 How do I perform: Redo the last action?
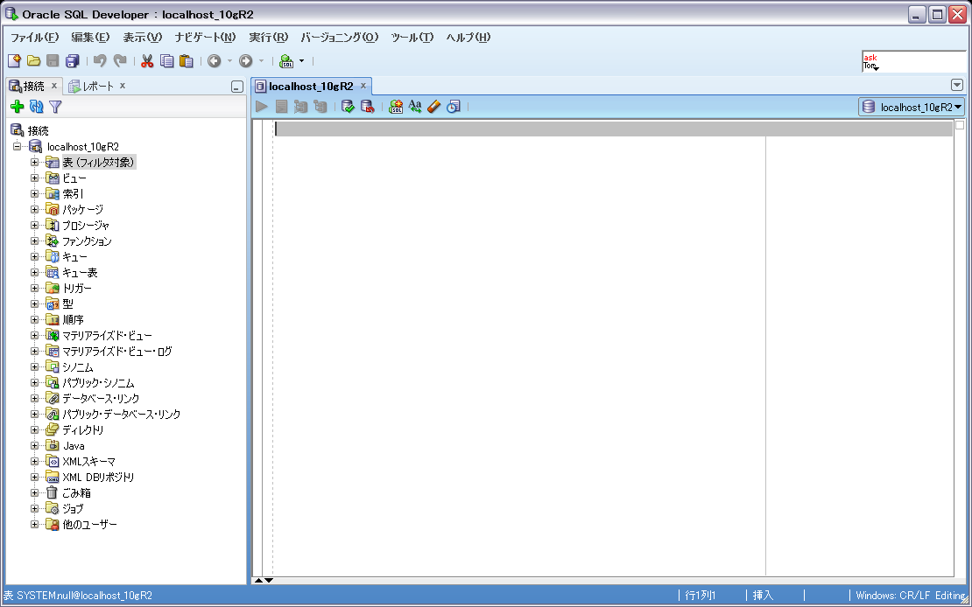[120, 60]
